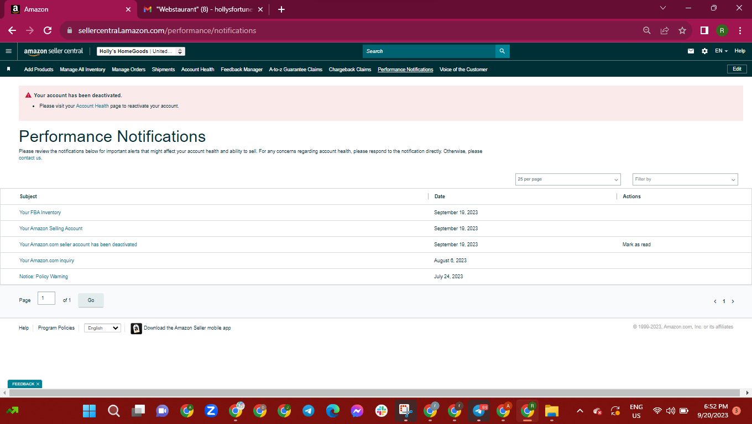Click the contact us link
This screenshot has height=424, width=752.
[x=30, y=158]
